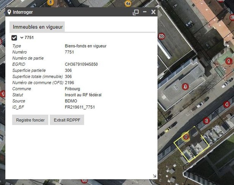The width and height of the screenshot is (234, 185).
Task: Select the red address marker numbered 4
Action: [226, 104]
